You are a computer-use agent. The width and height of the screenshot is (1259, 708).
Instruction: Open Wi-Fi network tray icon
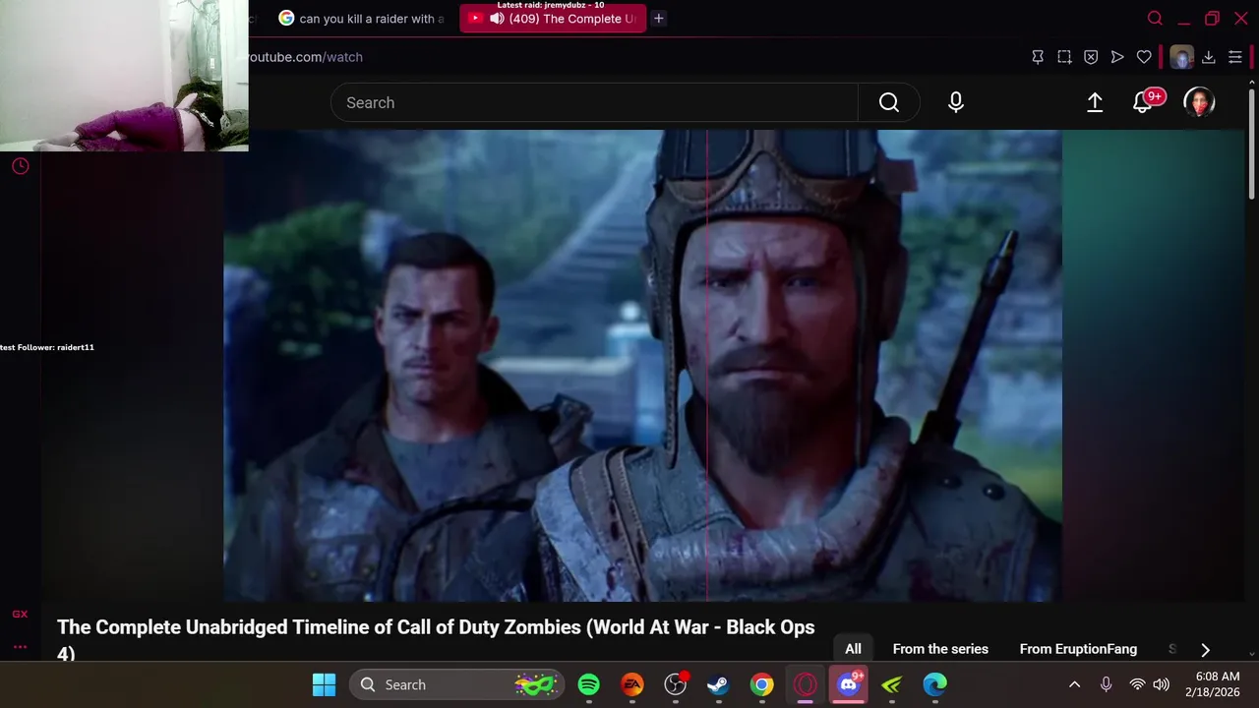click(x=1137, y=684)
